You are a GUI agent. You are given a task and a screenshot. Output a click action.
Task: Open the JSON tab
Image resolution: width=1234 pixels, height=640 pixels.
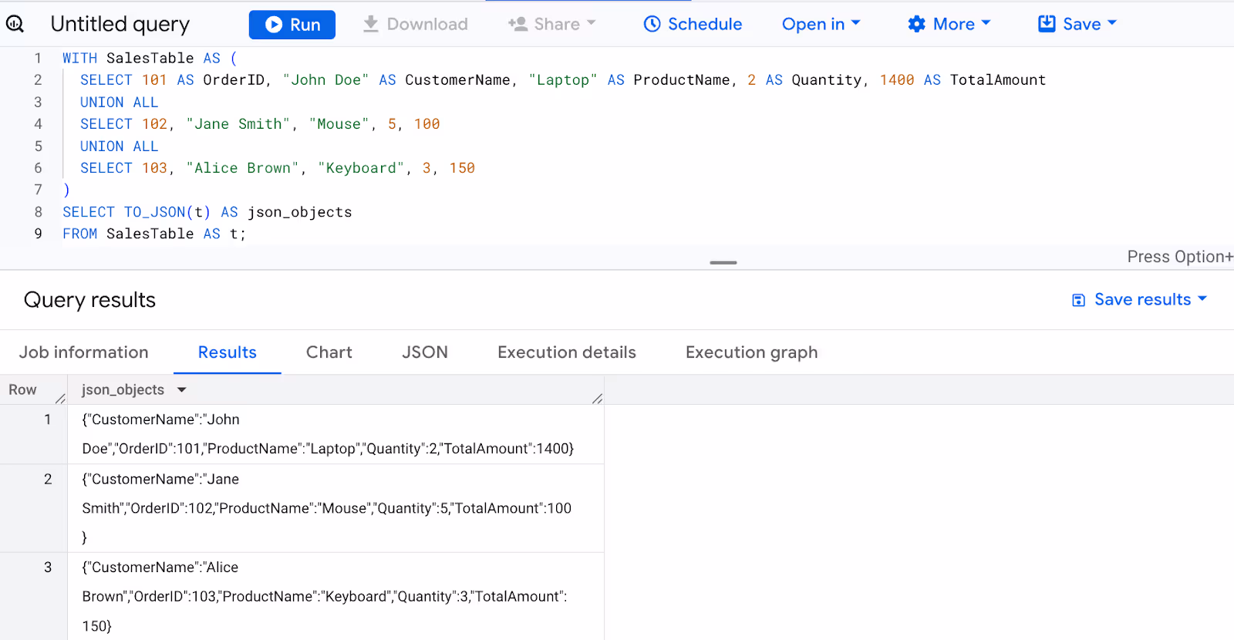[x=425, y=352]
